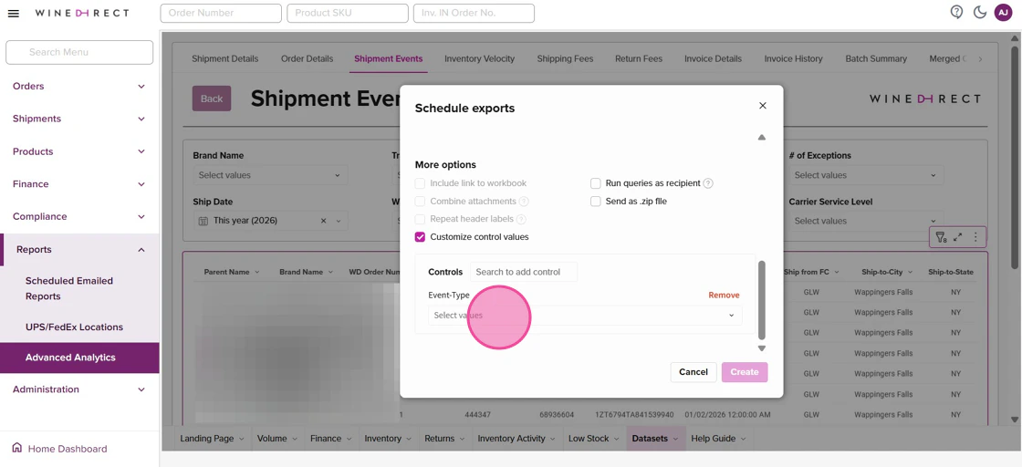
Task: Enable Send as .zip file
Action: pyautogui.click(x=596, y=202)
